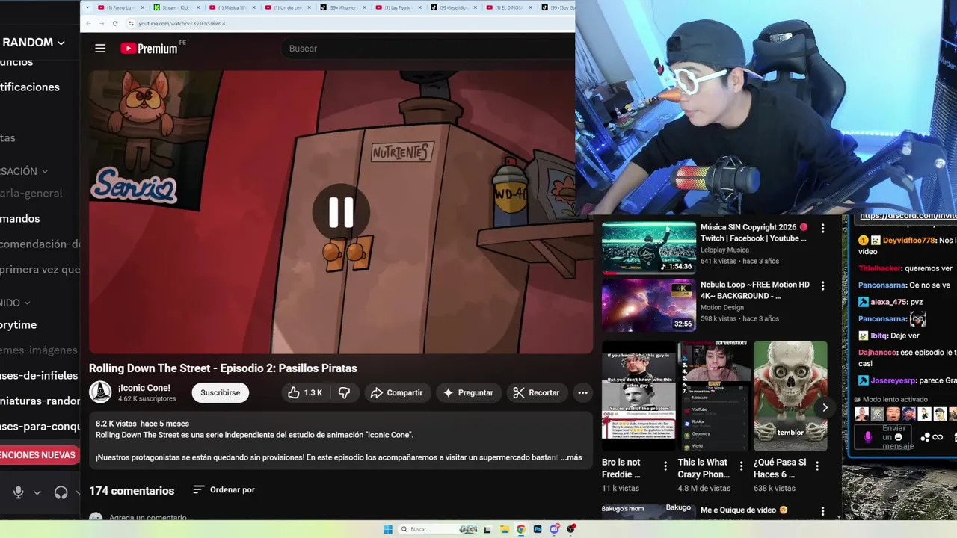Image resolution: width=957 pixels, height=538 pixels.
Task: Visit ¡Iconic Cone! channel name link
Action: [144, 388]
